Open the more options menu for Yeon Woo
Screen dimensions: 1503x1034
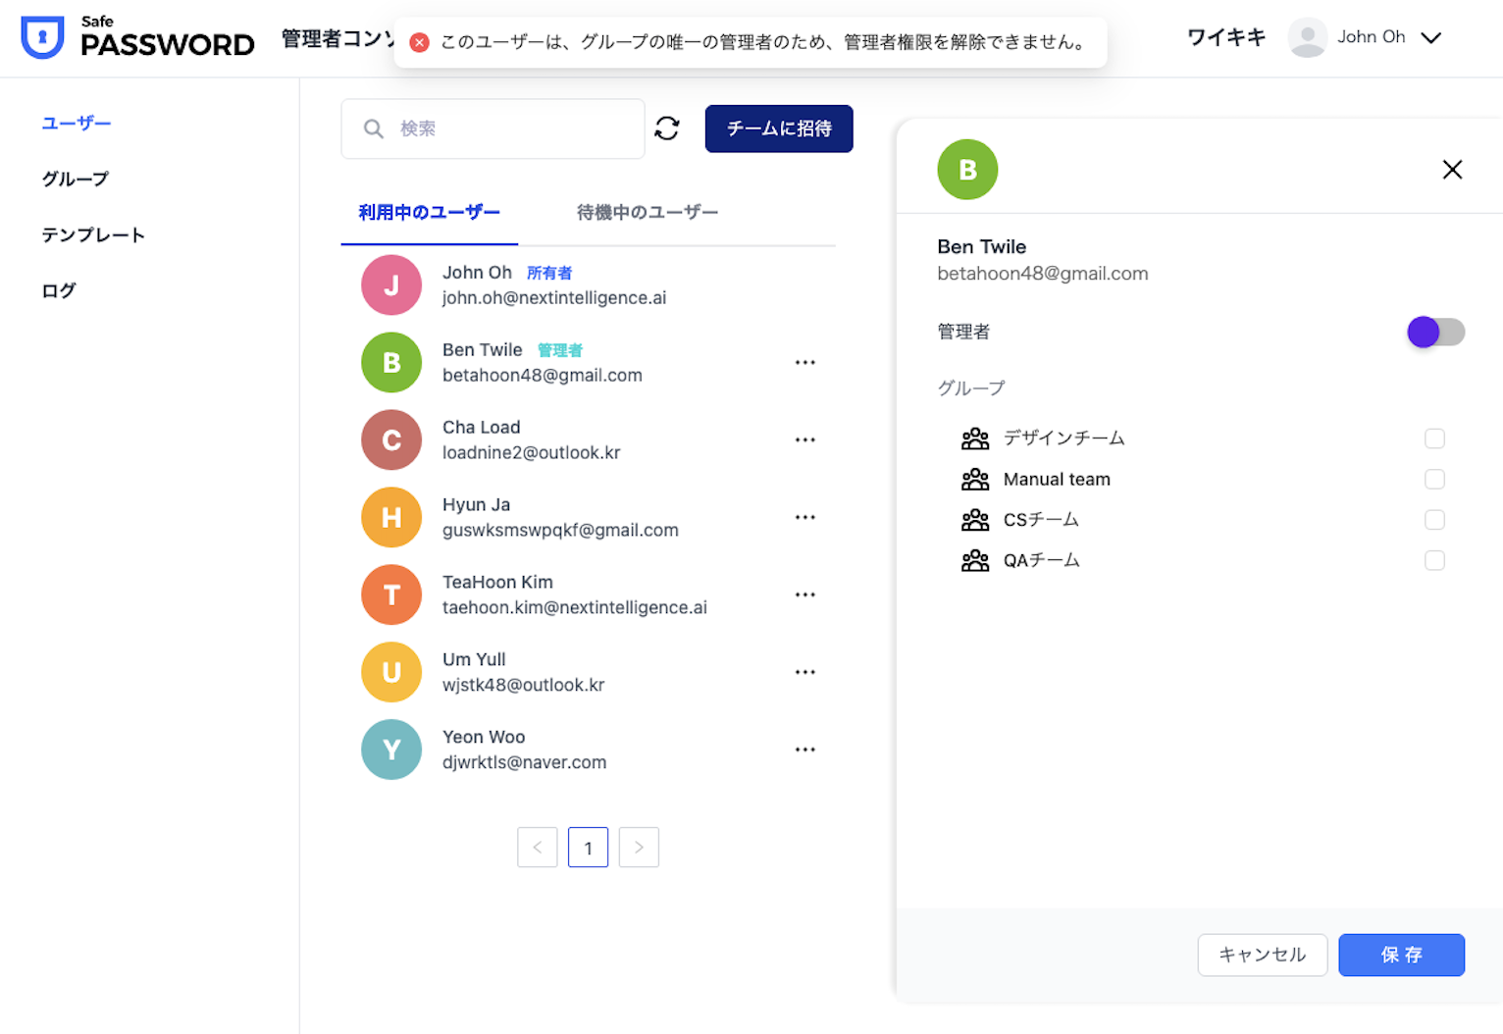pos(804,750)
